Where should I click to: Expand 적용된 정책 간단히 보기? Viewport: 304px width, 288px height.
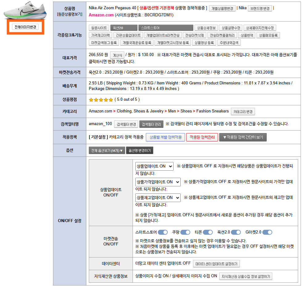coord(243,137)
